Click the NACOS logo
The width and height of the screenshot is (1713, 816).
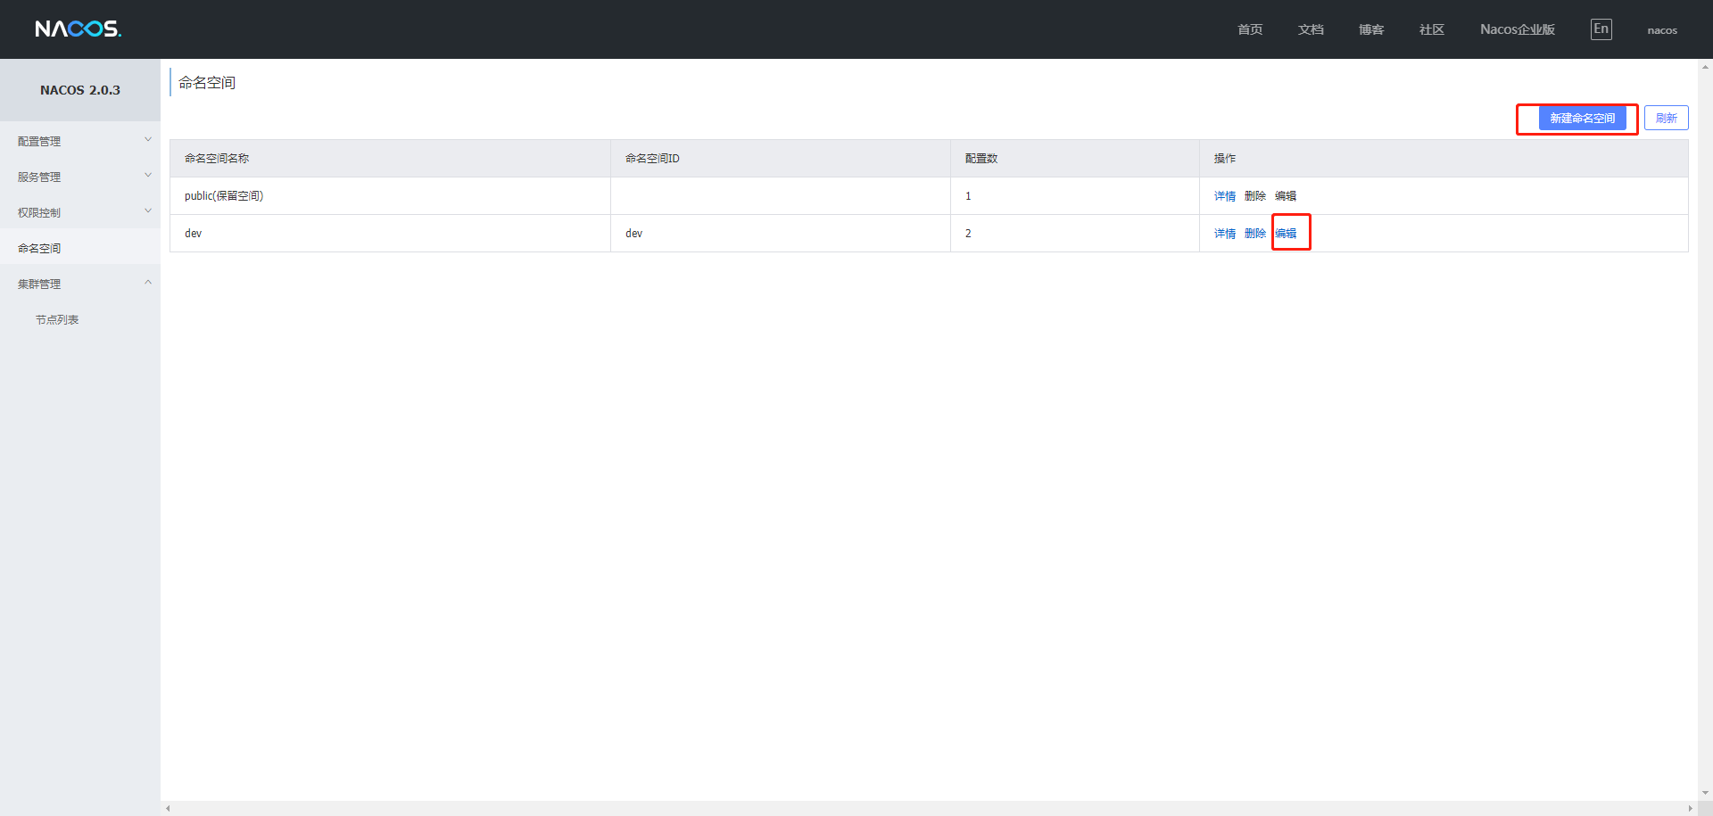pyautogui.click(x=79, y=29)
